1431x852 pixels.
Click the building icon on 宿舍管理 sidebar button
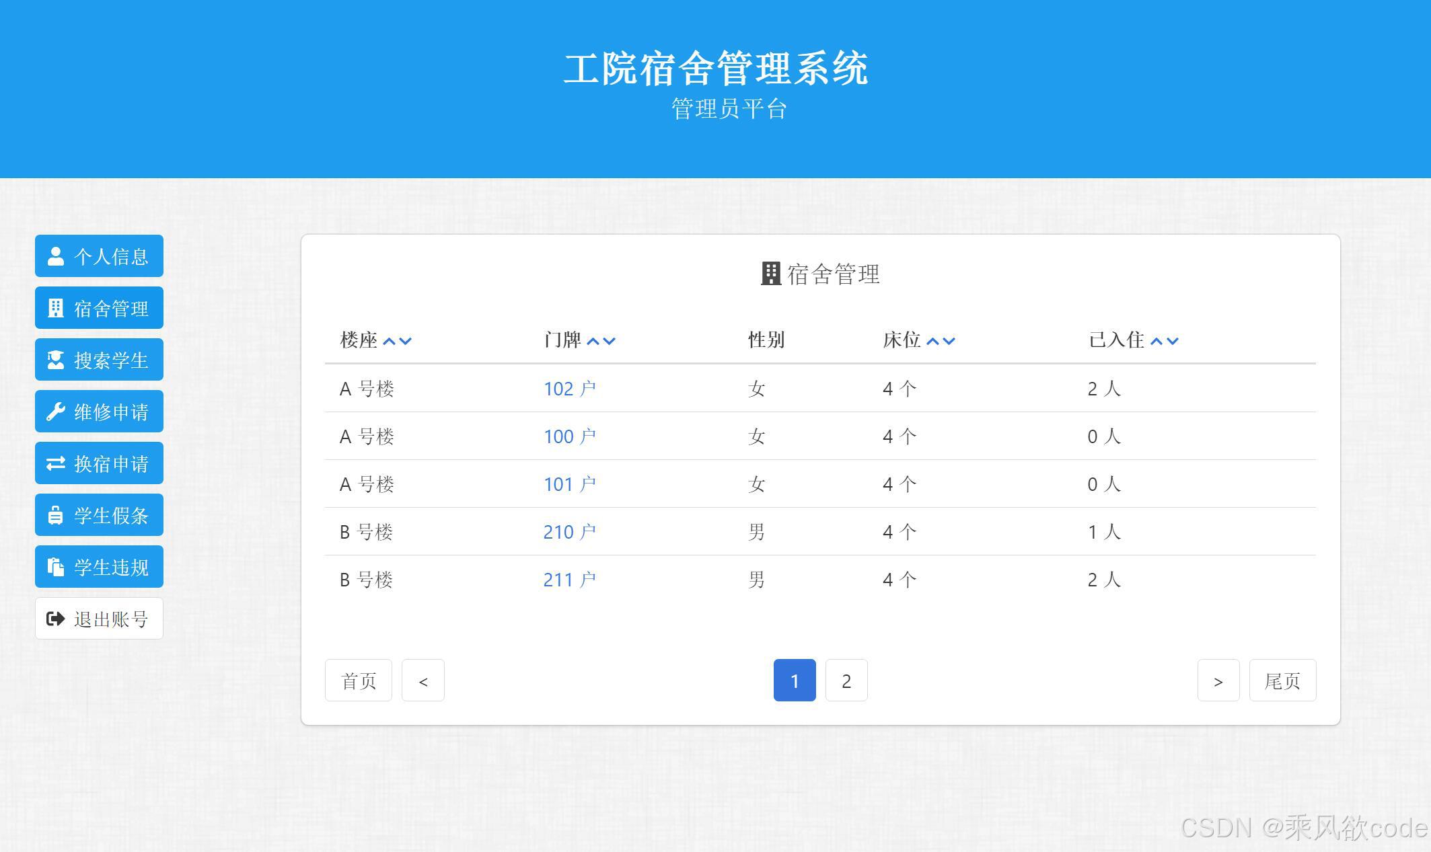coord(55,307)
